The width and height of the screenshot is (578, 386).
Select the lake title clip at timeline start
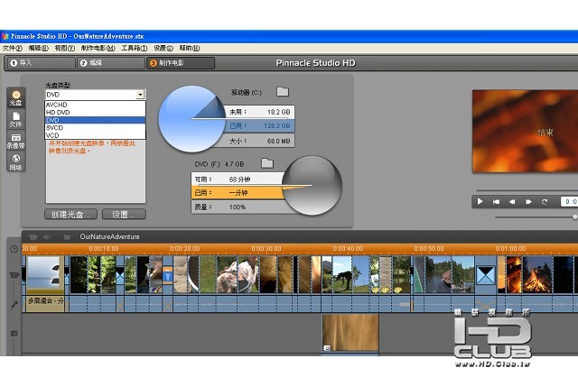[x=45, y=275]
